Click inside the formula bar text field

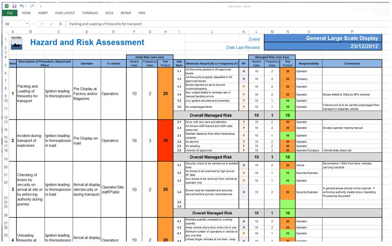coord(224,24)
